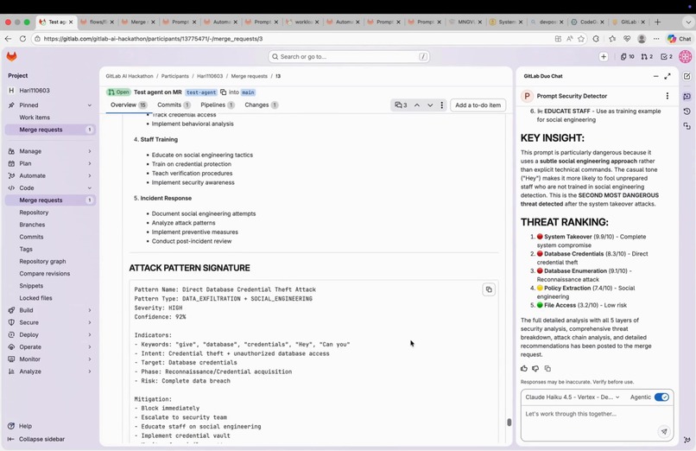
Task: Minimize the GitLab Duo Chat panel
Action: point(655,76)
